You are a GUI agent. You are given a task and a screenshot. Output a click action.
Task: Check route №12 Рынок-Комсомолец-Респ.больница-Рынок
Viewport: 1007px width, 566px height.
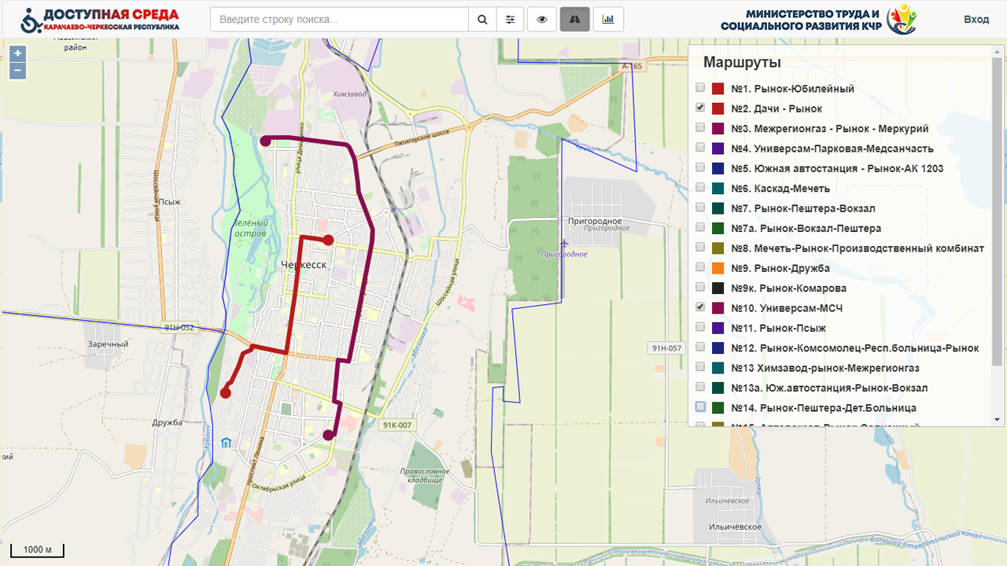(x=700, y=347)
